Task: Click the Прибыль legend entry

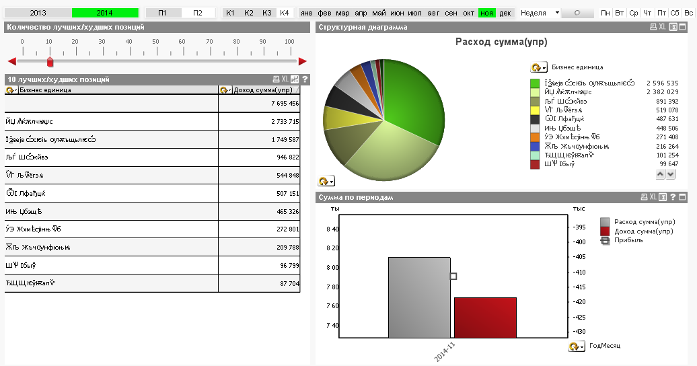Action: 628,240
